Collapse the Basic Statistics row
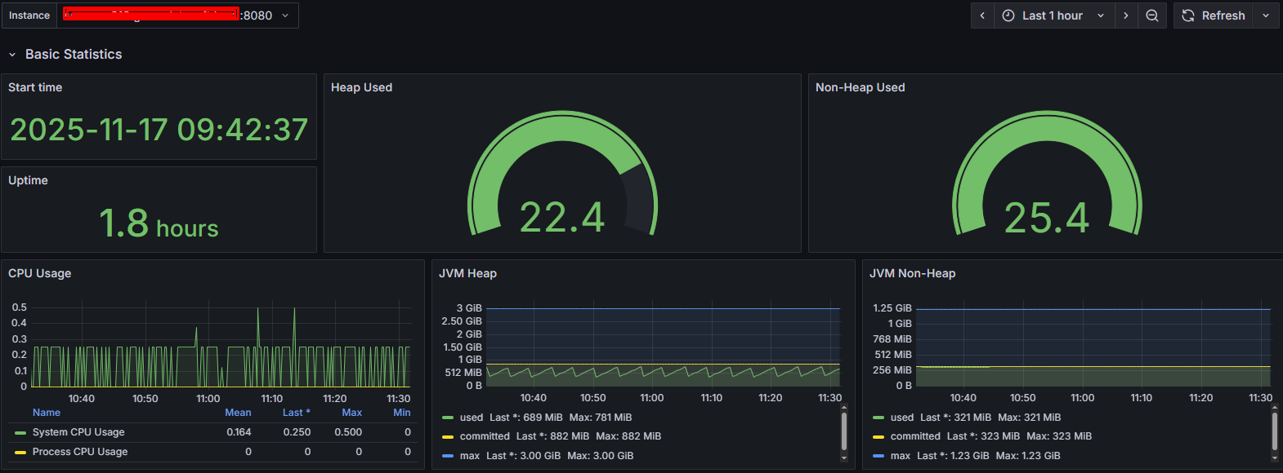Screen dimensions: 1283x473 [12, 55]
